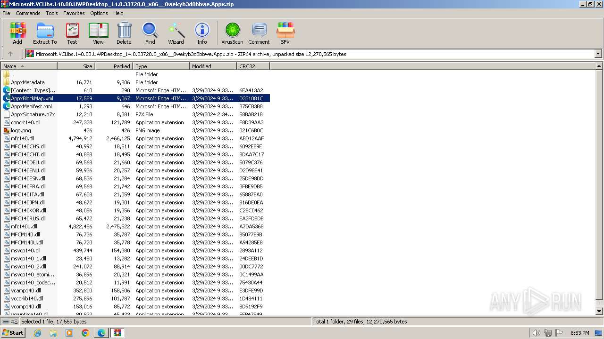Click the Delete trash icon
The width and height of the screenshot is (604, 339).
click(124, 33)
